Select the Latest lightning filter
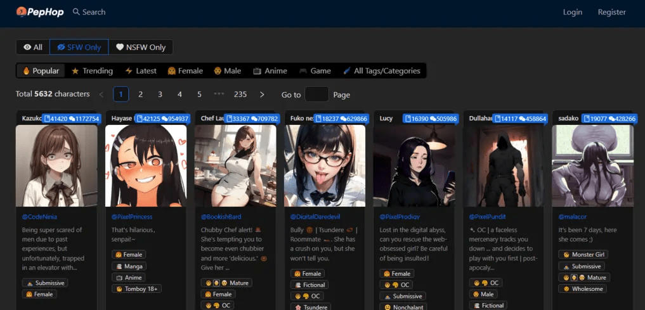645x310 pixels. coord(141,71)
